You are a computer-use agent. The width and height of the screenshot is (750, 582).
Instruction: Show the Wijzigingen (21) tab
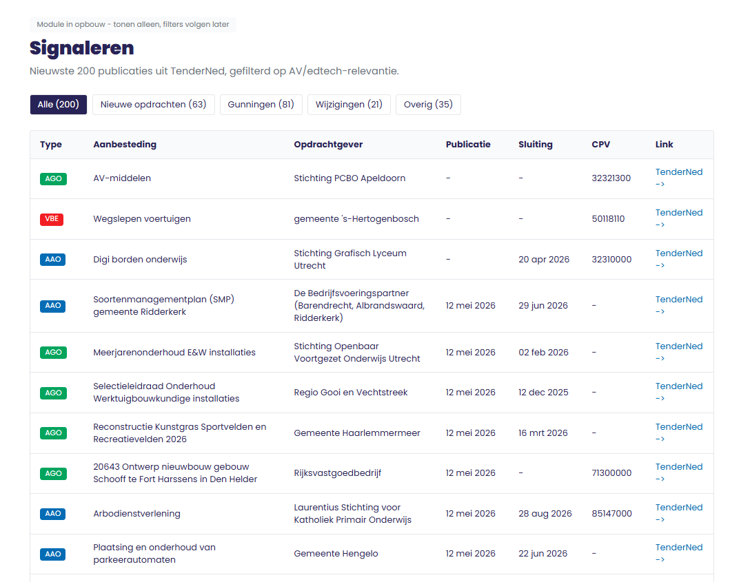[x=349, y=105]
